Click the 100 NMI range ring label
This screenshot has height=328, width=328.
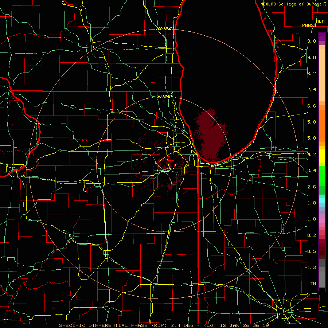click(164, 29)
